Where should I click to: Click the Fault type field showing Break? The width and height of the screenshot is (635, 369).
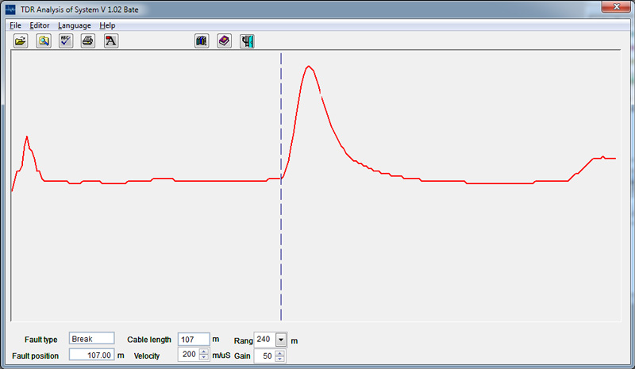coord(92,339)
